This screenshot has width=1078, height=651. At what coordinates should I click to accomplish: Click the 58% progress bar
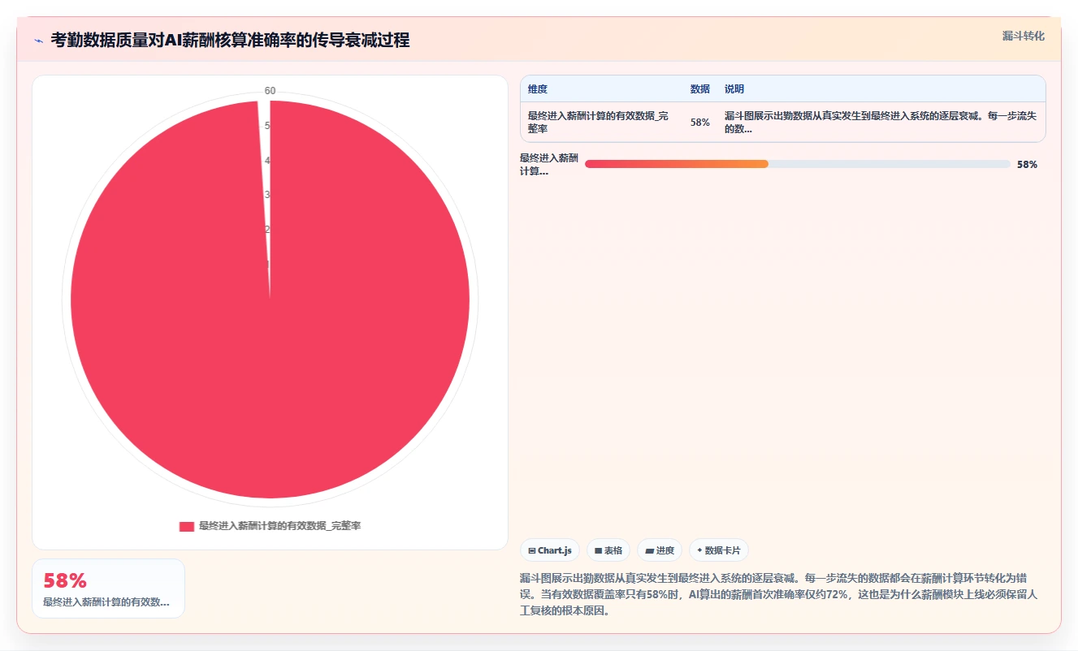(x=798, y=164)
